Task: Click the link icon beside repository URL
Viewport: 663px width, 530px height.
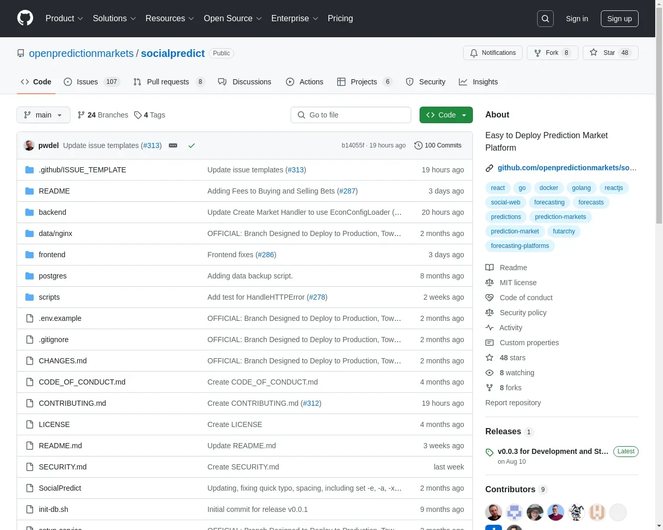Action: [489, 168]
